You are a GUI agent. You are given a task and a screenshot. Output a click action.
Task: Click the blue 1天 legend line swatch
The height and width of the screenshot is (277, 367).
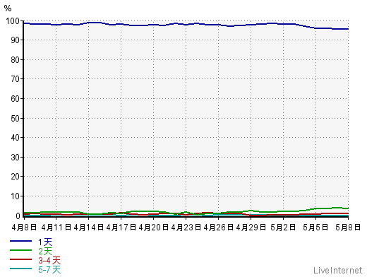tap(20, 241)
